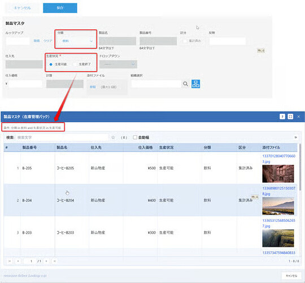Click the star favorite icon beside search box
Image resolution: width=305 pixels, height=283 pixels.
click(x=113, y=138)
